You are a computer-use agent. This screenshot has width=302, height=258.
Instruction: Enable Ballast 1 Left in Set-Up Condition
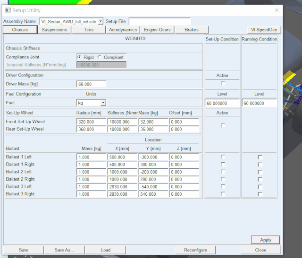click(223, 157)
